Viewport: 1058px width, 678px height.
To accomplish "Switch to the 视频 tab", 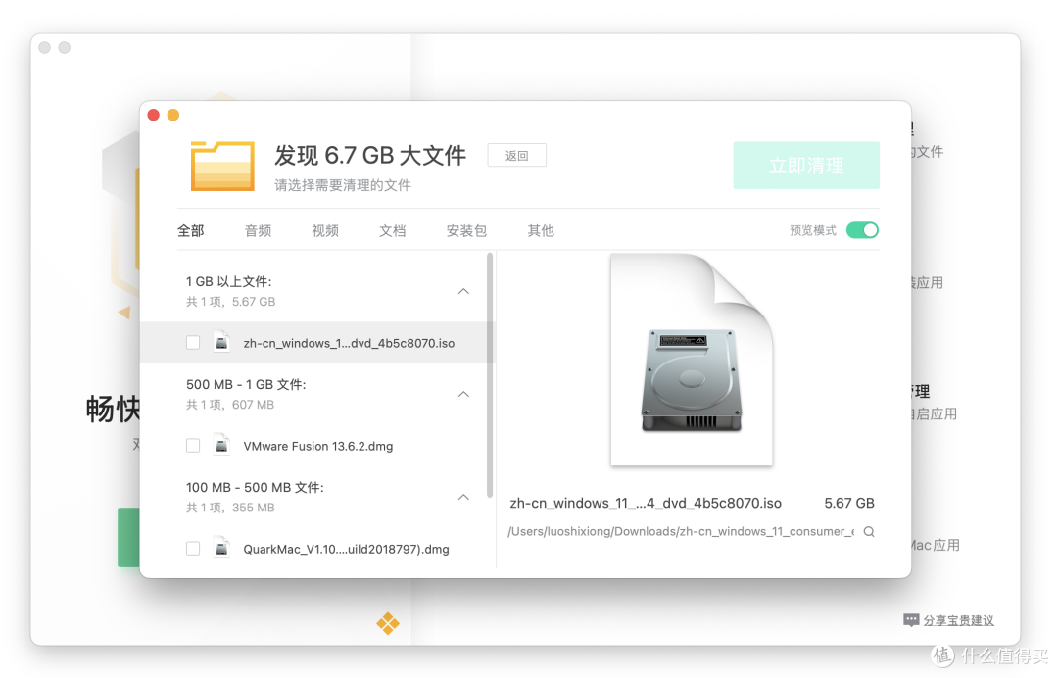I will [325, 231].
